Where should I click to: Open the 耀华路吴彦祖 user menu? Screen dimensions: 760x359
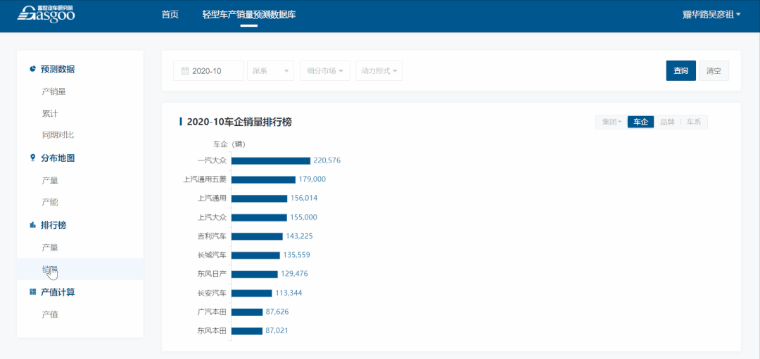pyautogui.click(x=711, y=15)
